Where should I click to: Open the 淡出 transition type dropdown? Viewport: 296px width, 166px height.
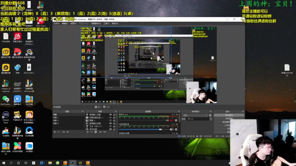tap(195, 115)
